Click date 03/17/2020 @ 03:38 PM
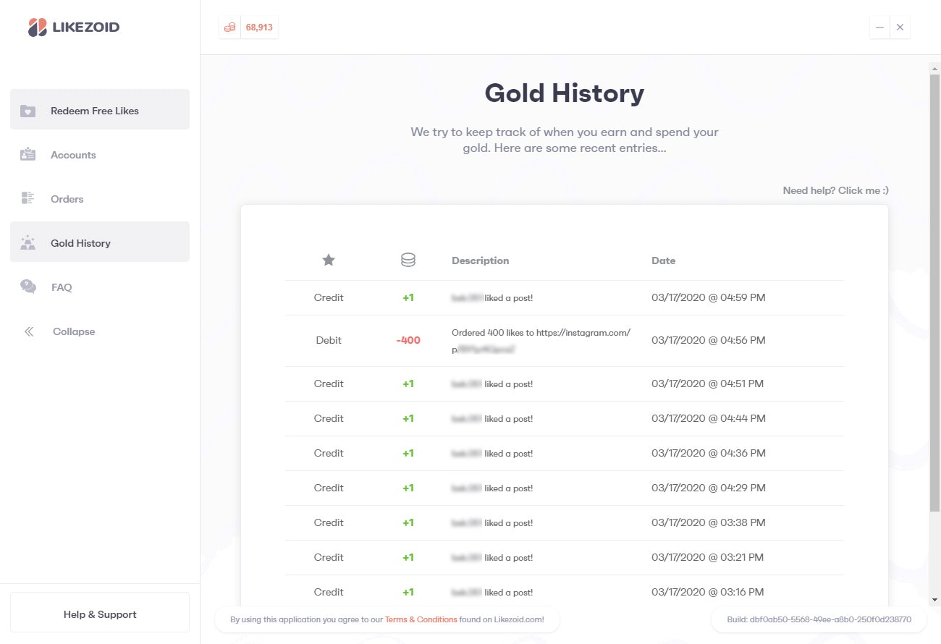Viewport: 941px width, 644px height. coord(708,522)
